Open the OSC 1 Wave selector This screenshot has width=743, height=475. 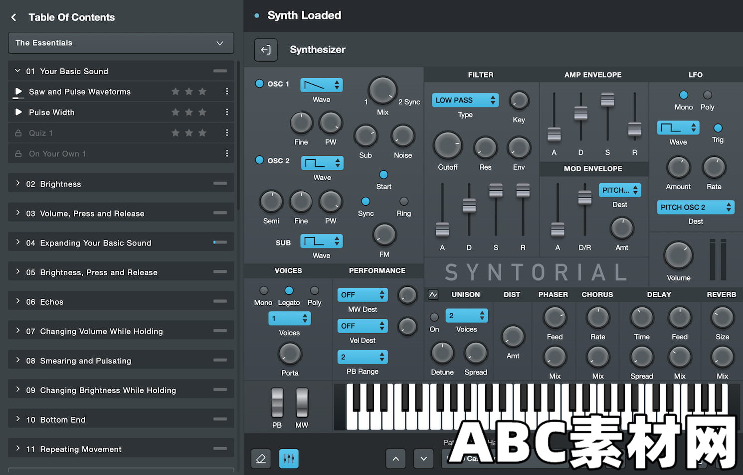[x=322, y=85]
